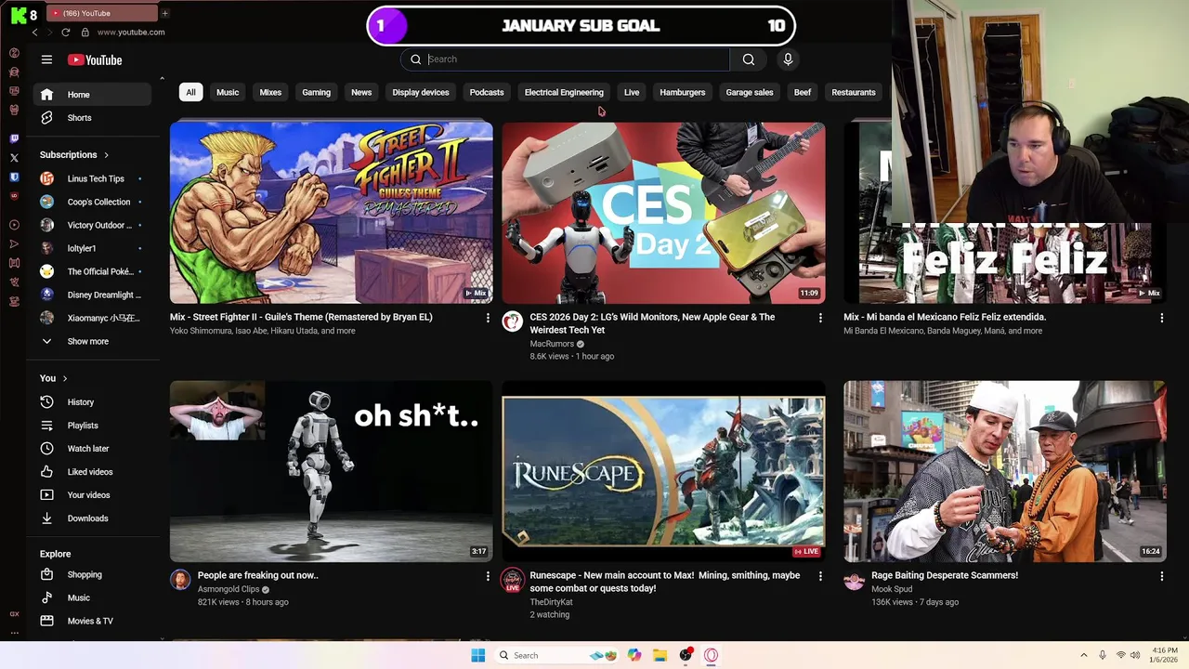Viewport: 1189px width, 669px height.
Task: Open the Shorts sidebar item
Action: (92, 118)
